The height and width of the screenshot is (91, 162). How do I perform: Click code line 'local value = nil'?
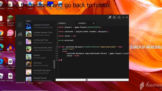67,36
